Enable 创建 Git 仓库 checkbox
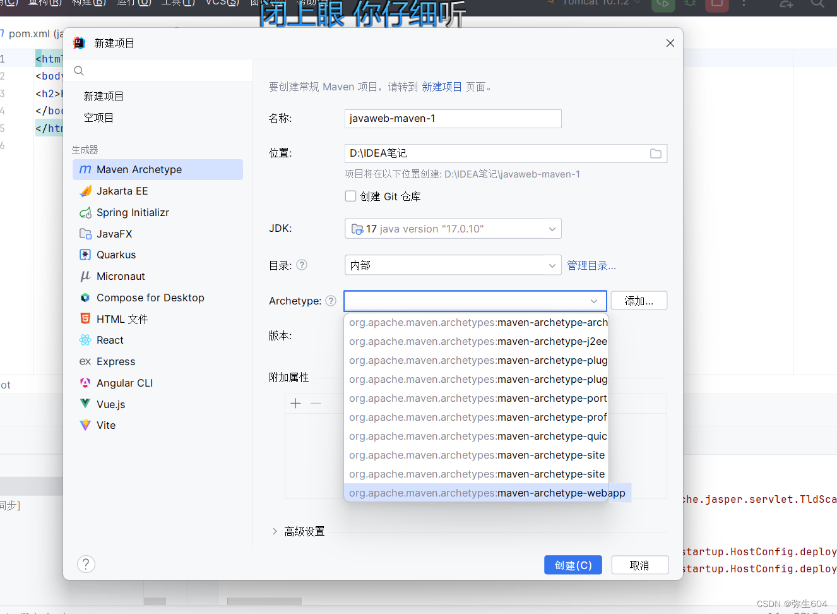Image resolution: width=837 pixels, height=614 pixels. coord(350,196)
